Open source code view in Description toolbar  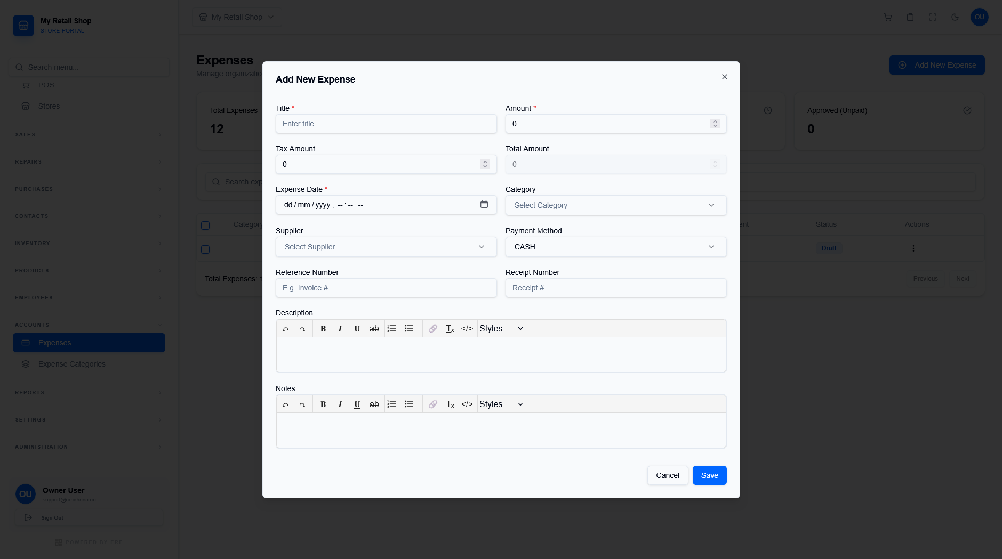click(x=467, y=328)
